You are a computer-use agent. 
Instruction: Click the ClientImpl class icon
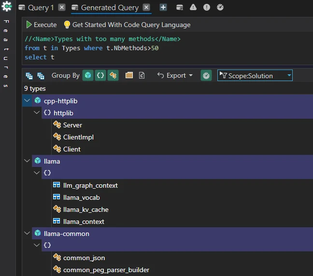click(57, 137)
